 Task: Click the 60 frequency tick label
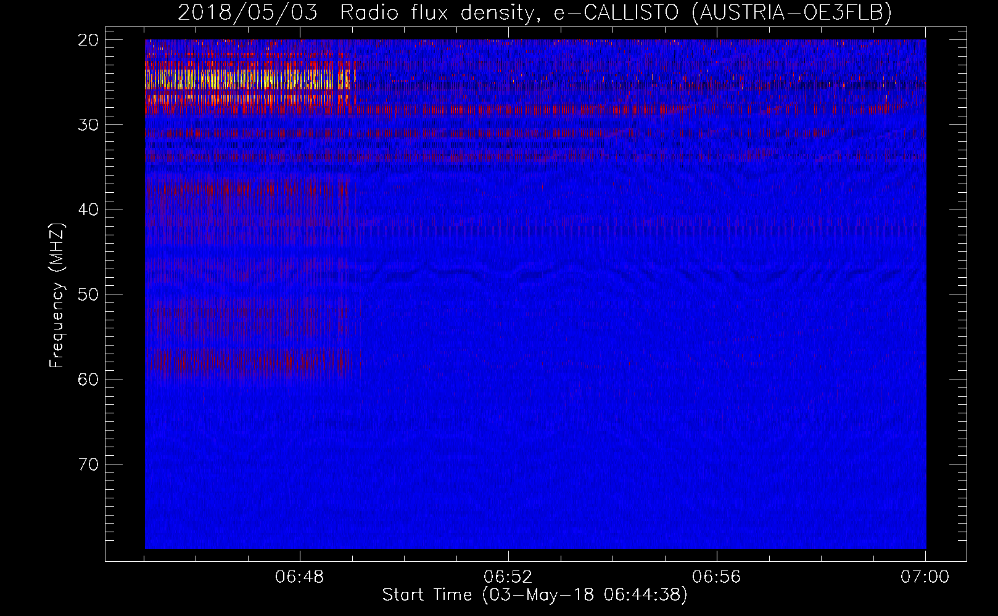pyautogui.click(x=89, y=379)
